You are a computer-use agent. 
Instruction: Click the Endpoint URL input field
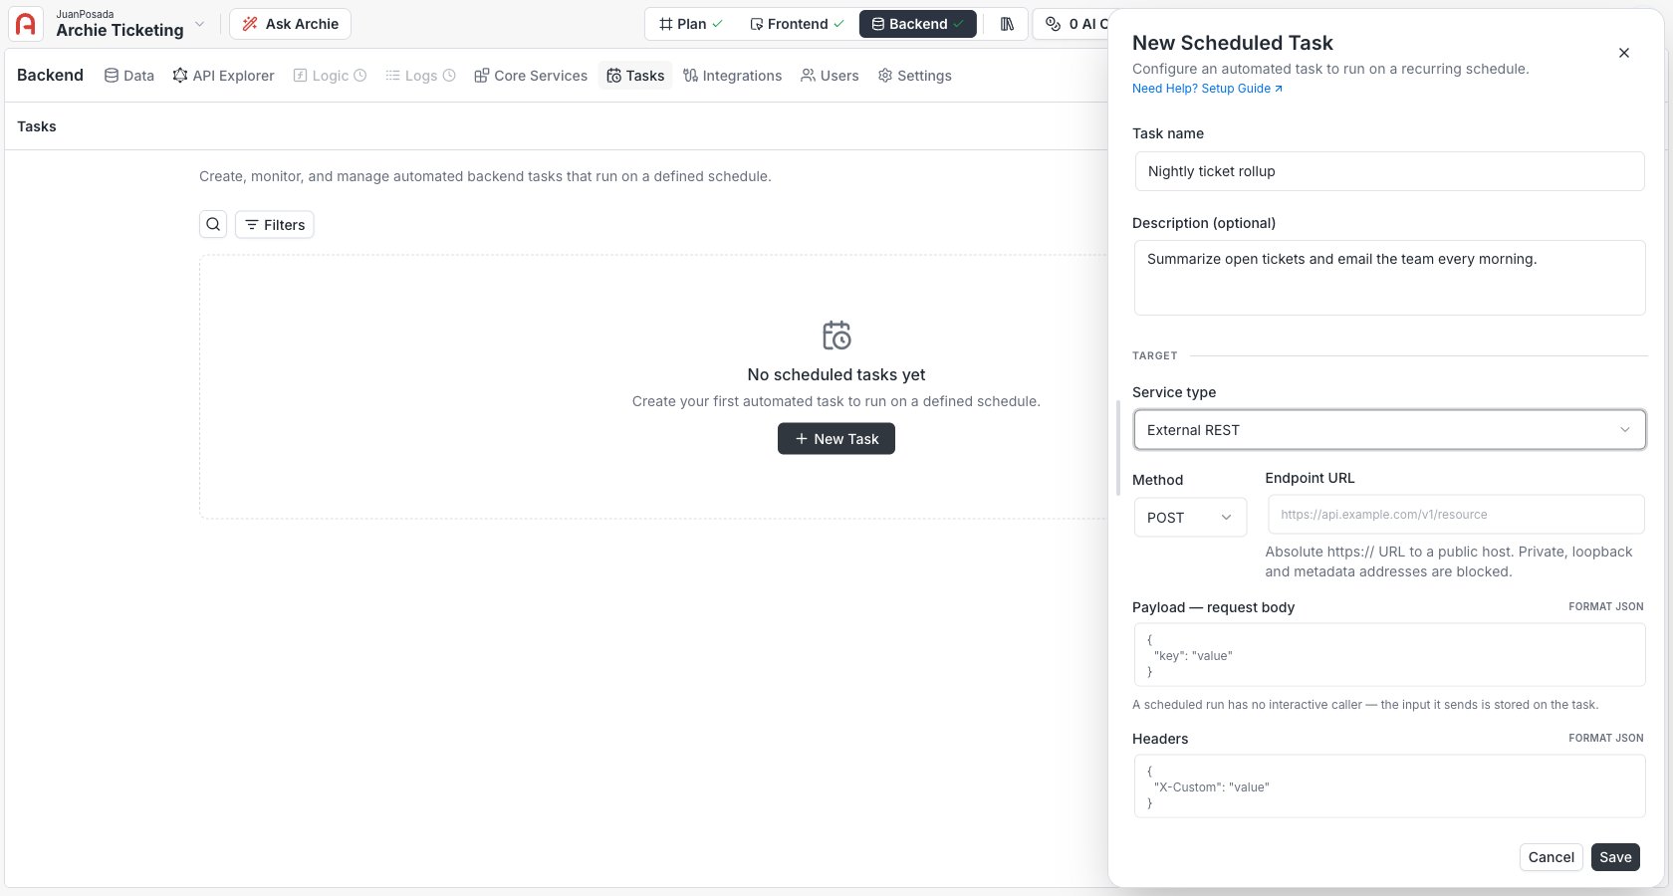pos(1456,515)
